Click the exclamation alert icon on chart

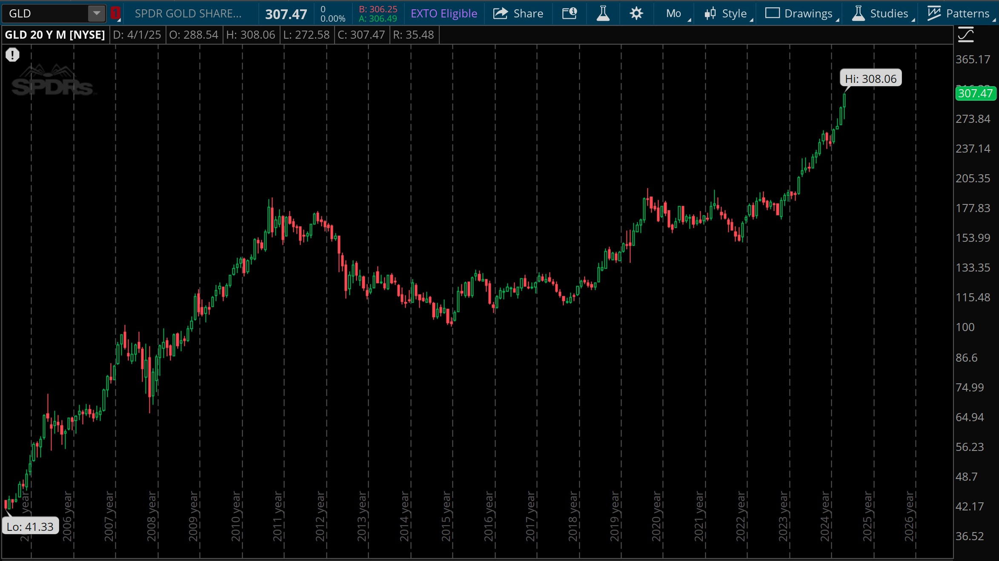(x=12, y=55)
